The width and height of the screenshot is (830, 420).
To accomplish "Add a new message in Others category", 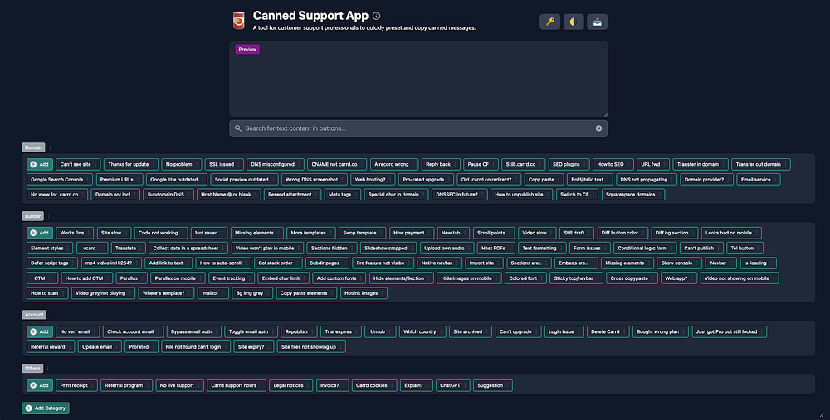I will pos(40,386).
